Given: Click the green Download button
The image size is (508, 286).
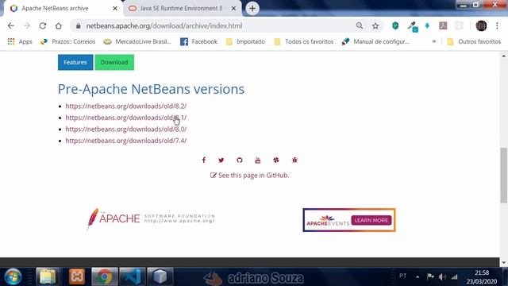Looking at the screenshot, I should [114, 62].
